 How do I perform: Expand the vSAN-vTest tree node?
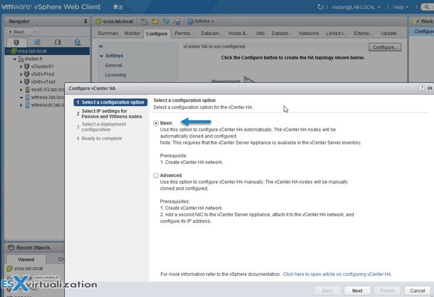click(x=21, y=82)
